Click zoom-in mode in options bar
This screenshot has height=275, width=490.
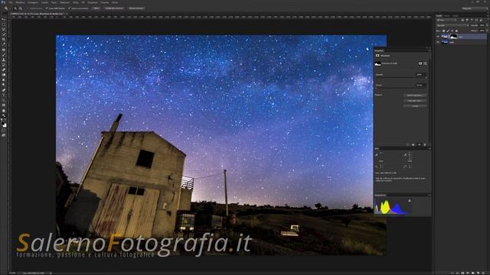[x=15, y=8]
